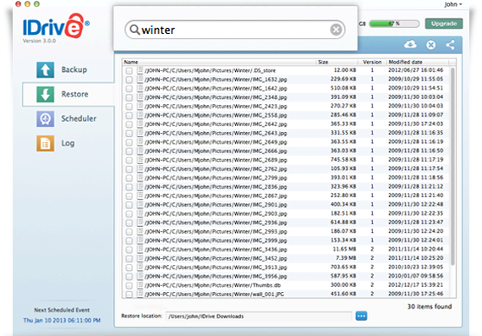Click the IDrive logo

(56, 26)
